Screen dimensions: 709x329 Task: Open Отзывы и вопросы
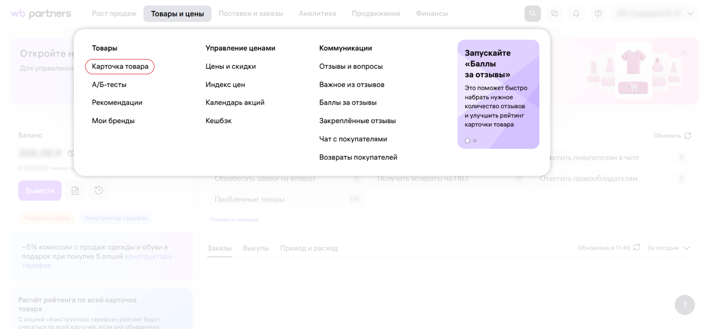pos(351,67)
